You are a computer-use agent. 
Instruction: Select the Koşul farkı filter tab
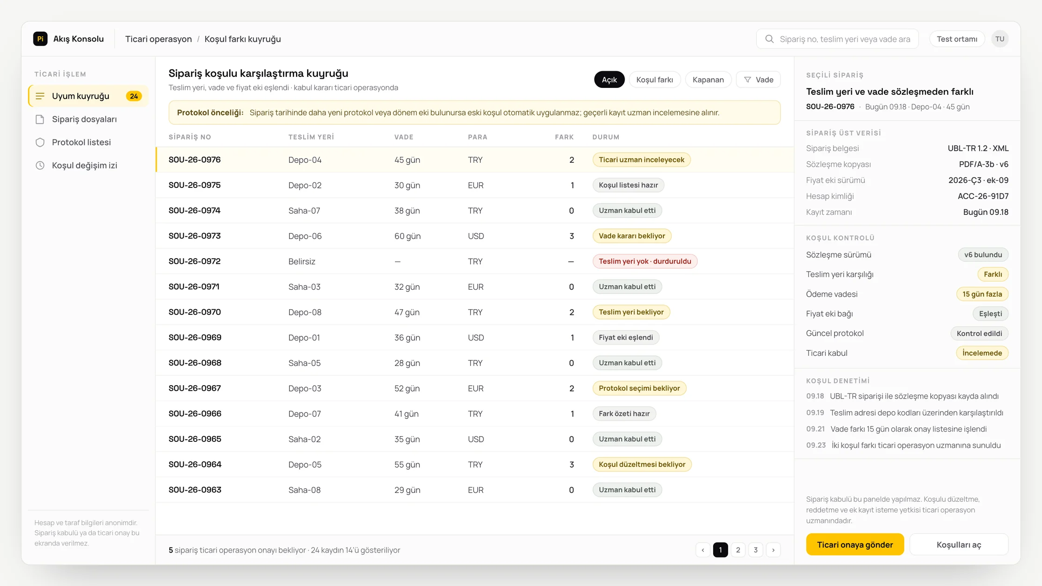point(655,80)
